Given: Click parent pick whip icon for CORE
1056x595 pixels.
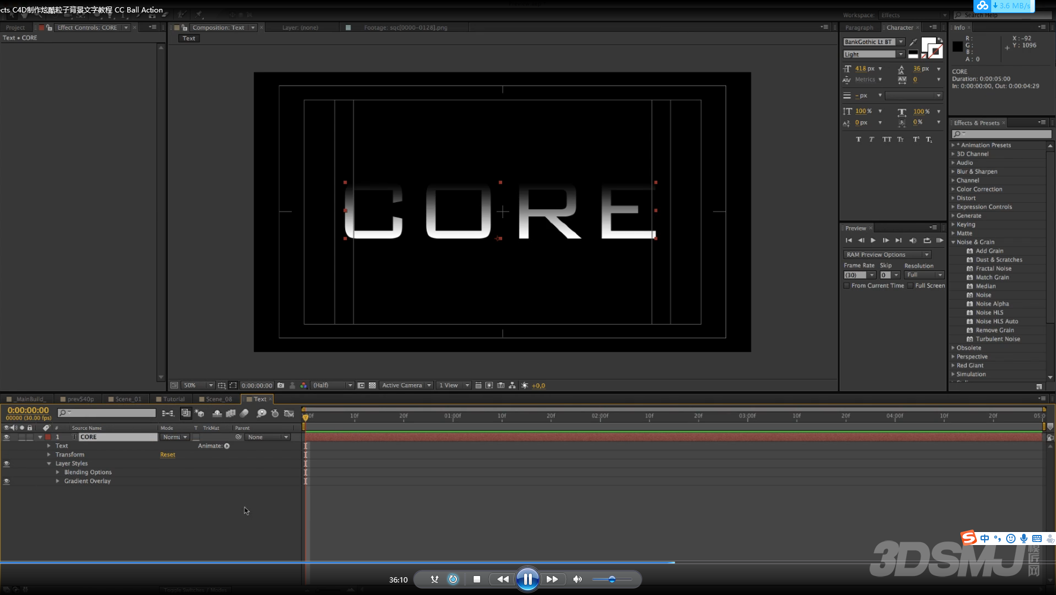Looking at the screenshot, I should [x=238, y=437].
